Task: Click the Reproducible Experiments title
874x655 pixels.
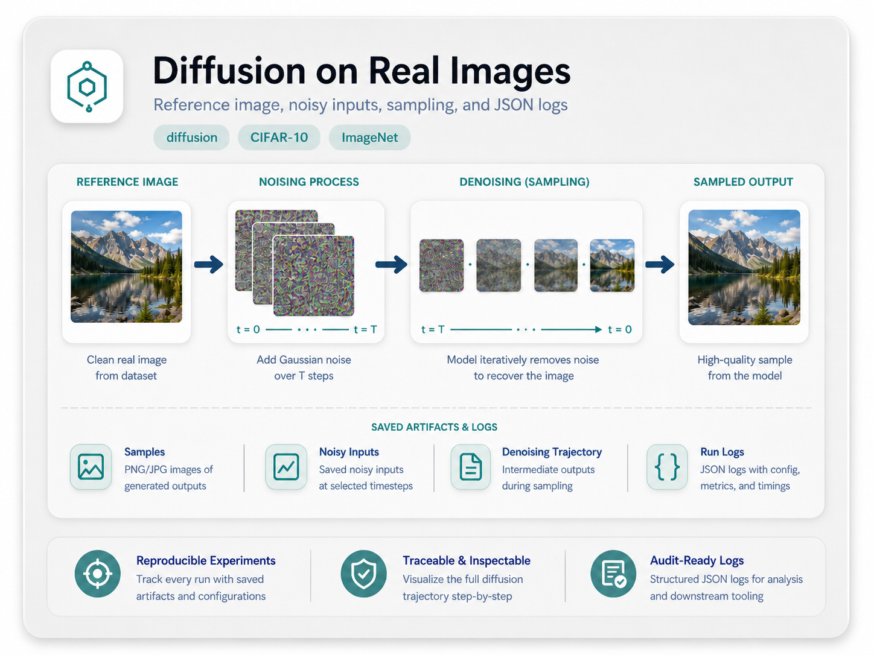Action: (x=206, y=560)
